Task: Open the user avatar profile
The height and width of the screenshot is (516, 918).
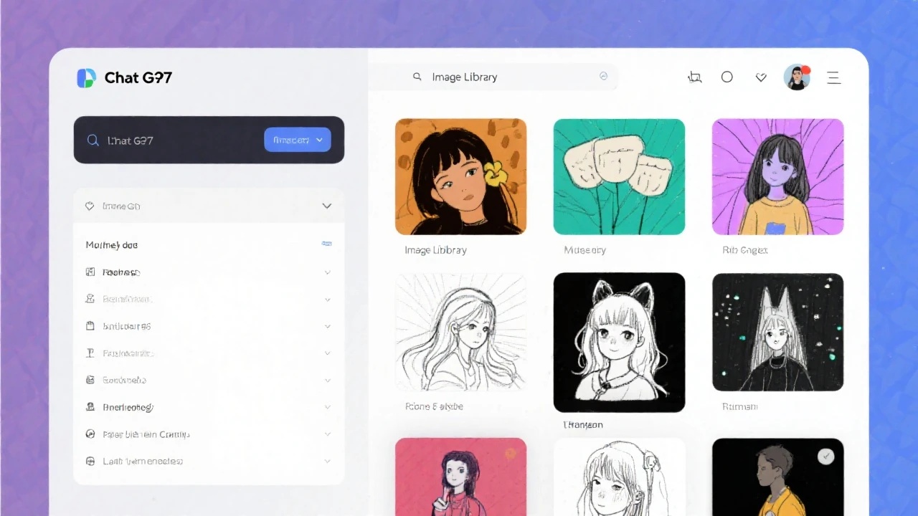Action: click(797, 77)
